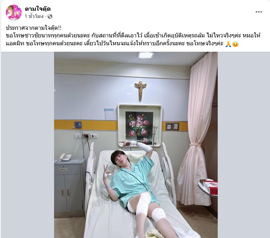Click the sad face emoji in post
The height and width of the screenshot is (238, 270).
coord(235,44)
